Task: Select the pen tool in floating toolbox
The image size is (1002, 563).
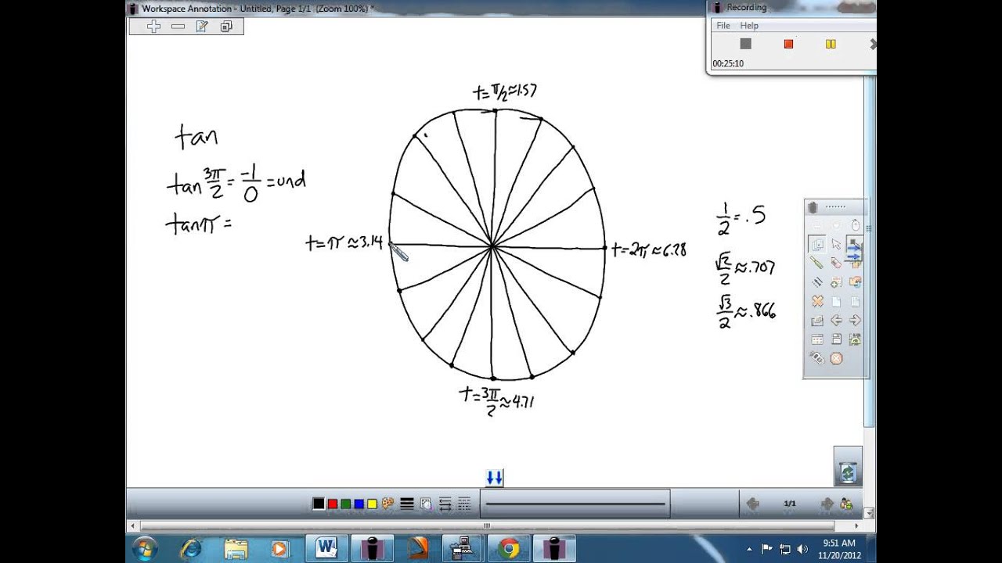Action: (x=816, y=262)
